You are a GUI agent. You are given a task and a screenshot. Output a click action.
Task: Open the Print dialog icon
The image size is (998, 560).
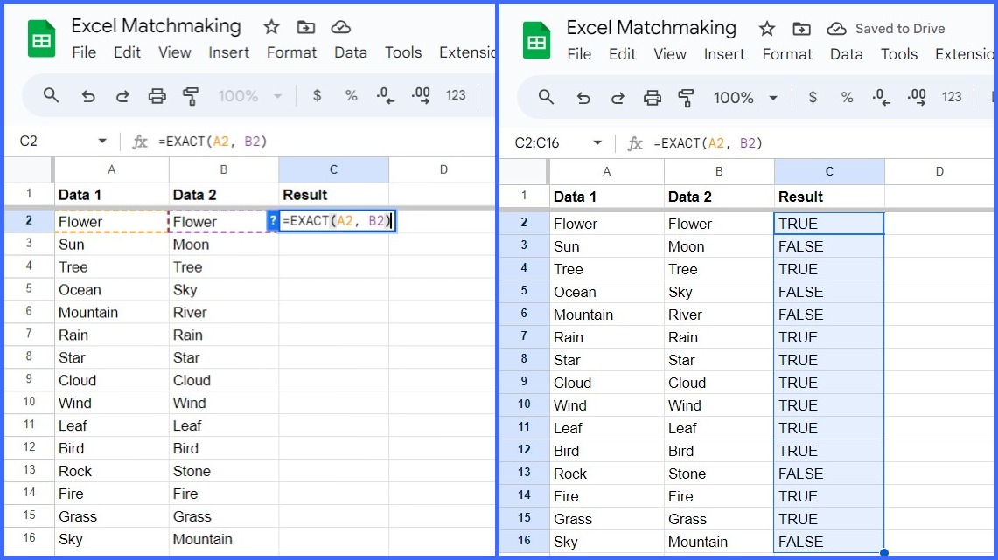157,95
